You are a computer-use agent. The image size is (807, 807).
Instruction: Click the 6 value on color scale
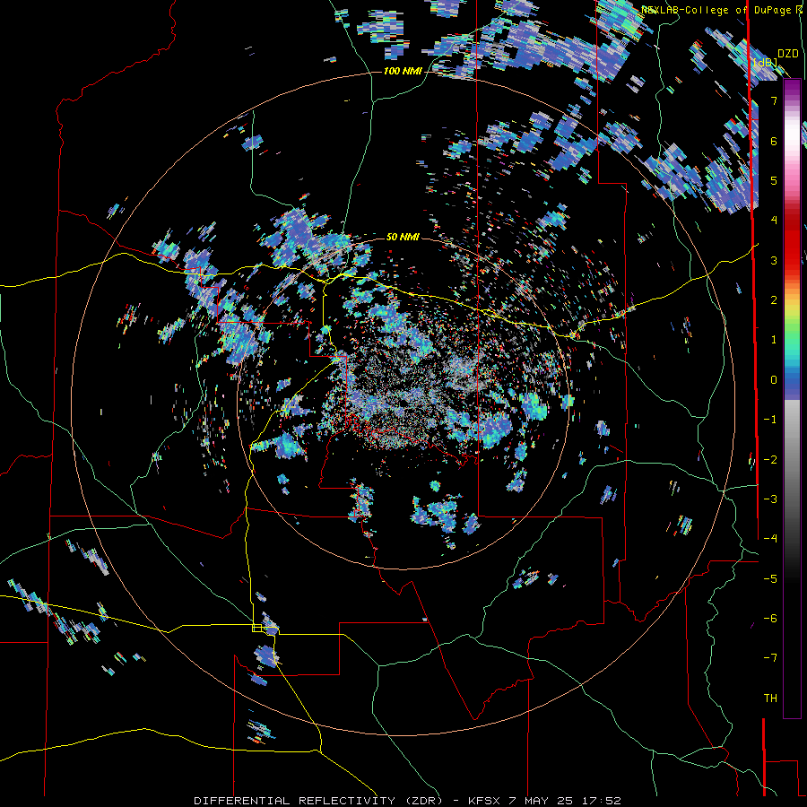774,141
